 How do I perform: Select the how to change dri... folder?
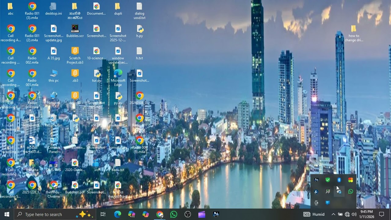[354, 33]
